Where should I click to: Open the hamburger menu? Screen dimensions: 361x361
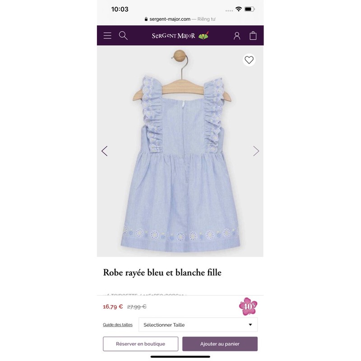coord(107,36)
